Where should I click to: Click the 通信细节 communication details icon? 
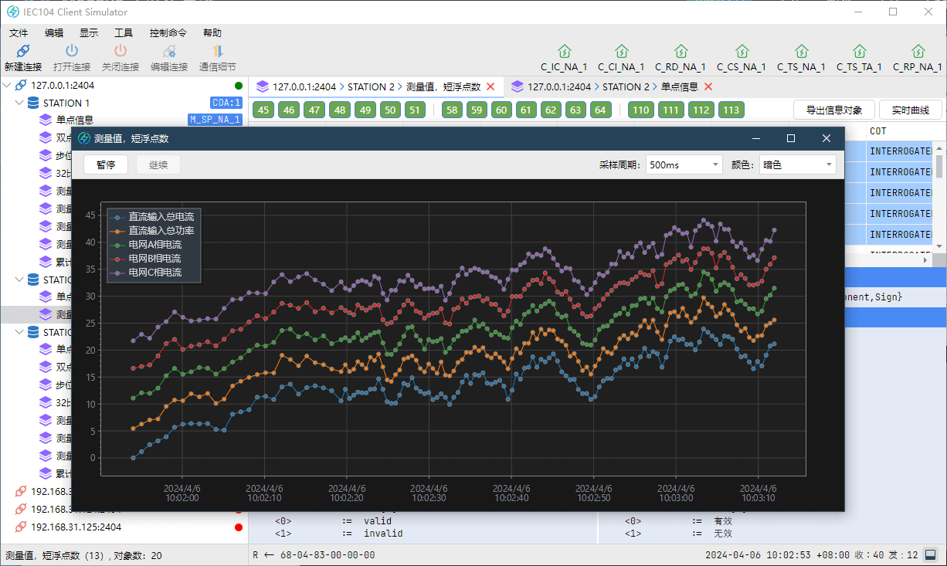(x=217, y=52)
